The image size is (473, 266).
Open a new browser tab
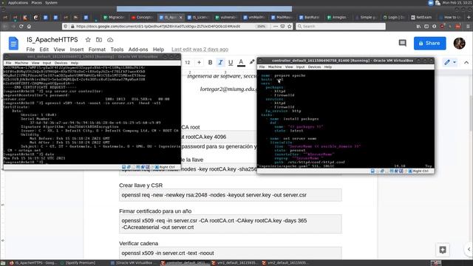[x=469, y=17]
